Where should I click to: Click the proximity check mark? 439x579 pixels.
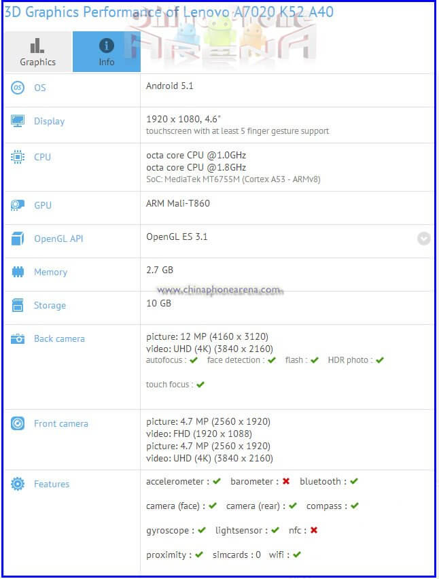click(199, 555)
